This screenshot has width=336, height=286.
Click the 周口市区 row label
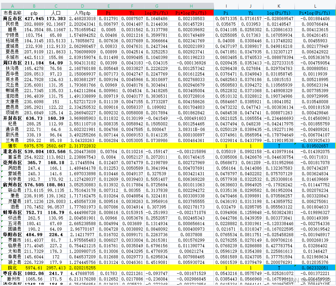[x=12, y=63]
